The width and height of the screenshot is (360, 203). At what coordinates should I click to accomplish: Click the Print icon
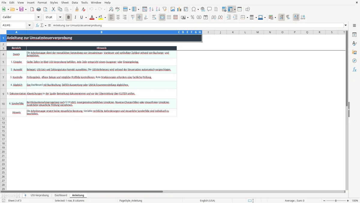(39, 9)
